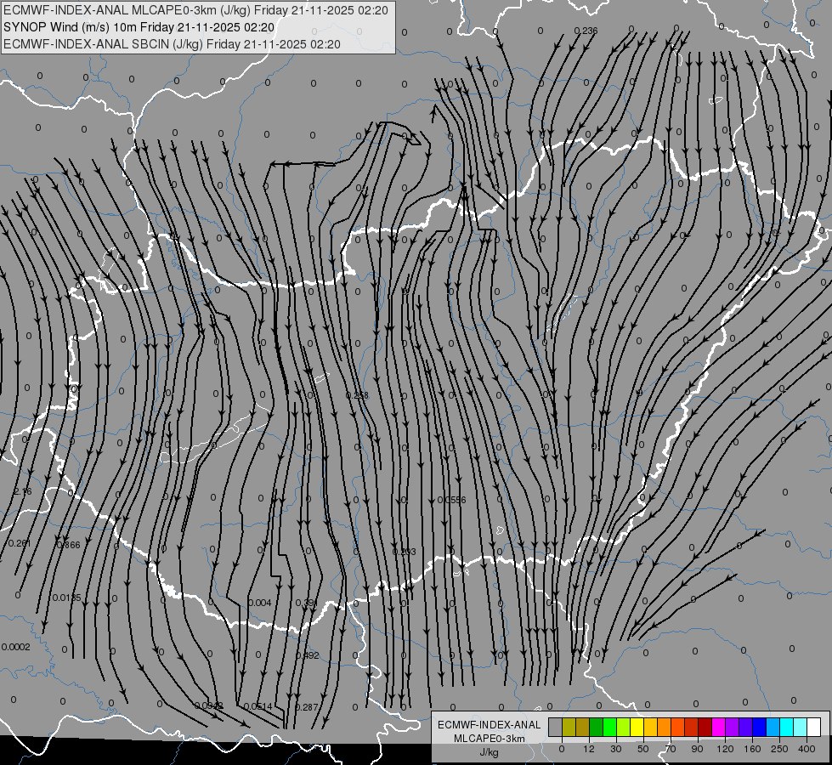Screen dimensions: 832x765
Task: Click the legend label '90'
Action: (x=697, y=749)
